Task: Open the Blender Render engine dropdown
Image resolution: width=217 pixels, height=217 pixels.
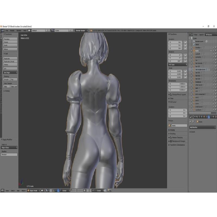Action: [82, 30]
